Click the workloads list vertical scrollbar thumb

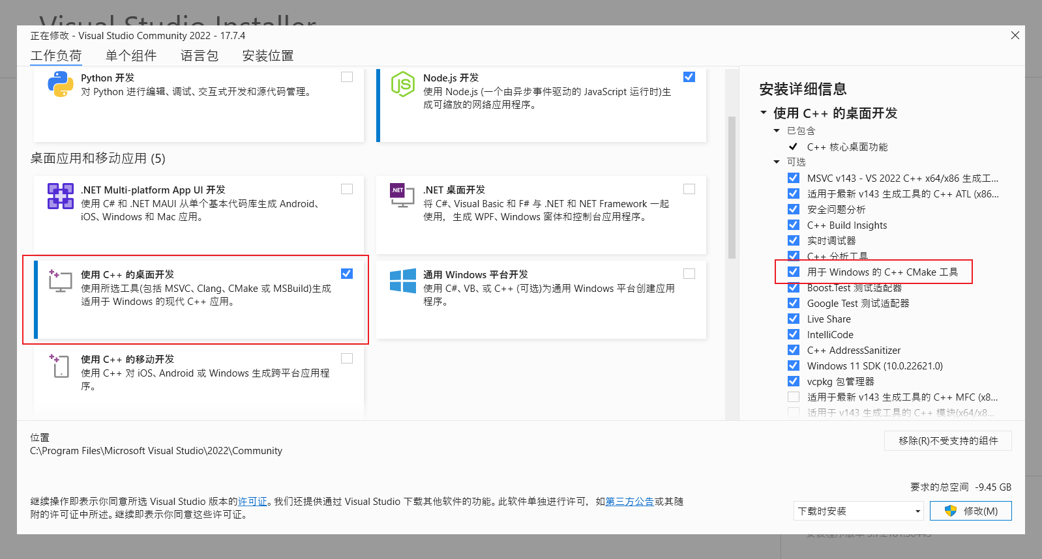point(732,188)
